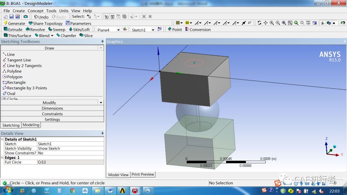Open the Create menu

[19, 11]
